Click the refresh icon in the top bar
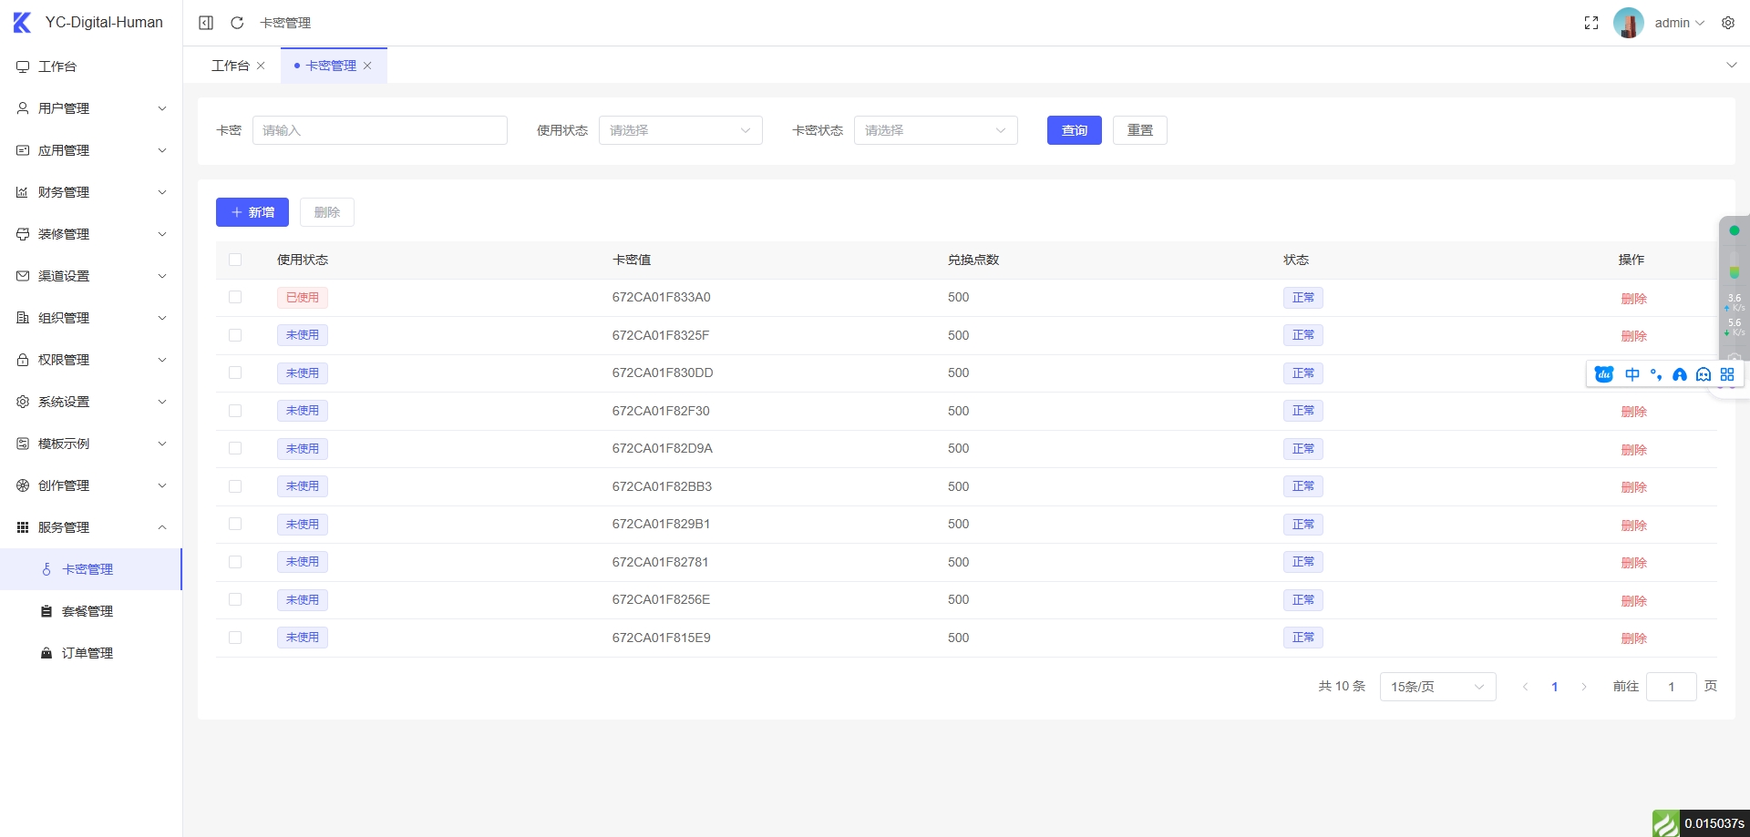The width and height of the screenshot is (1750, 837). (x=237, y=23)
